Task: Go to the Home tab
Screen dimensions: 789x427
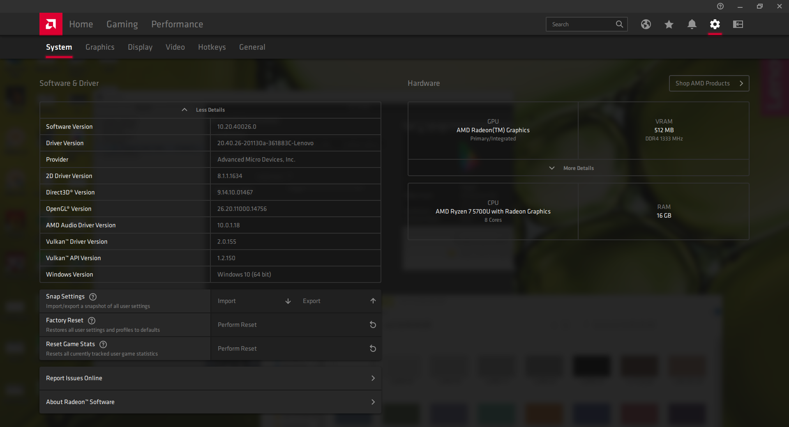Action: 81,24
